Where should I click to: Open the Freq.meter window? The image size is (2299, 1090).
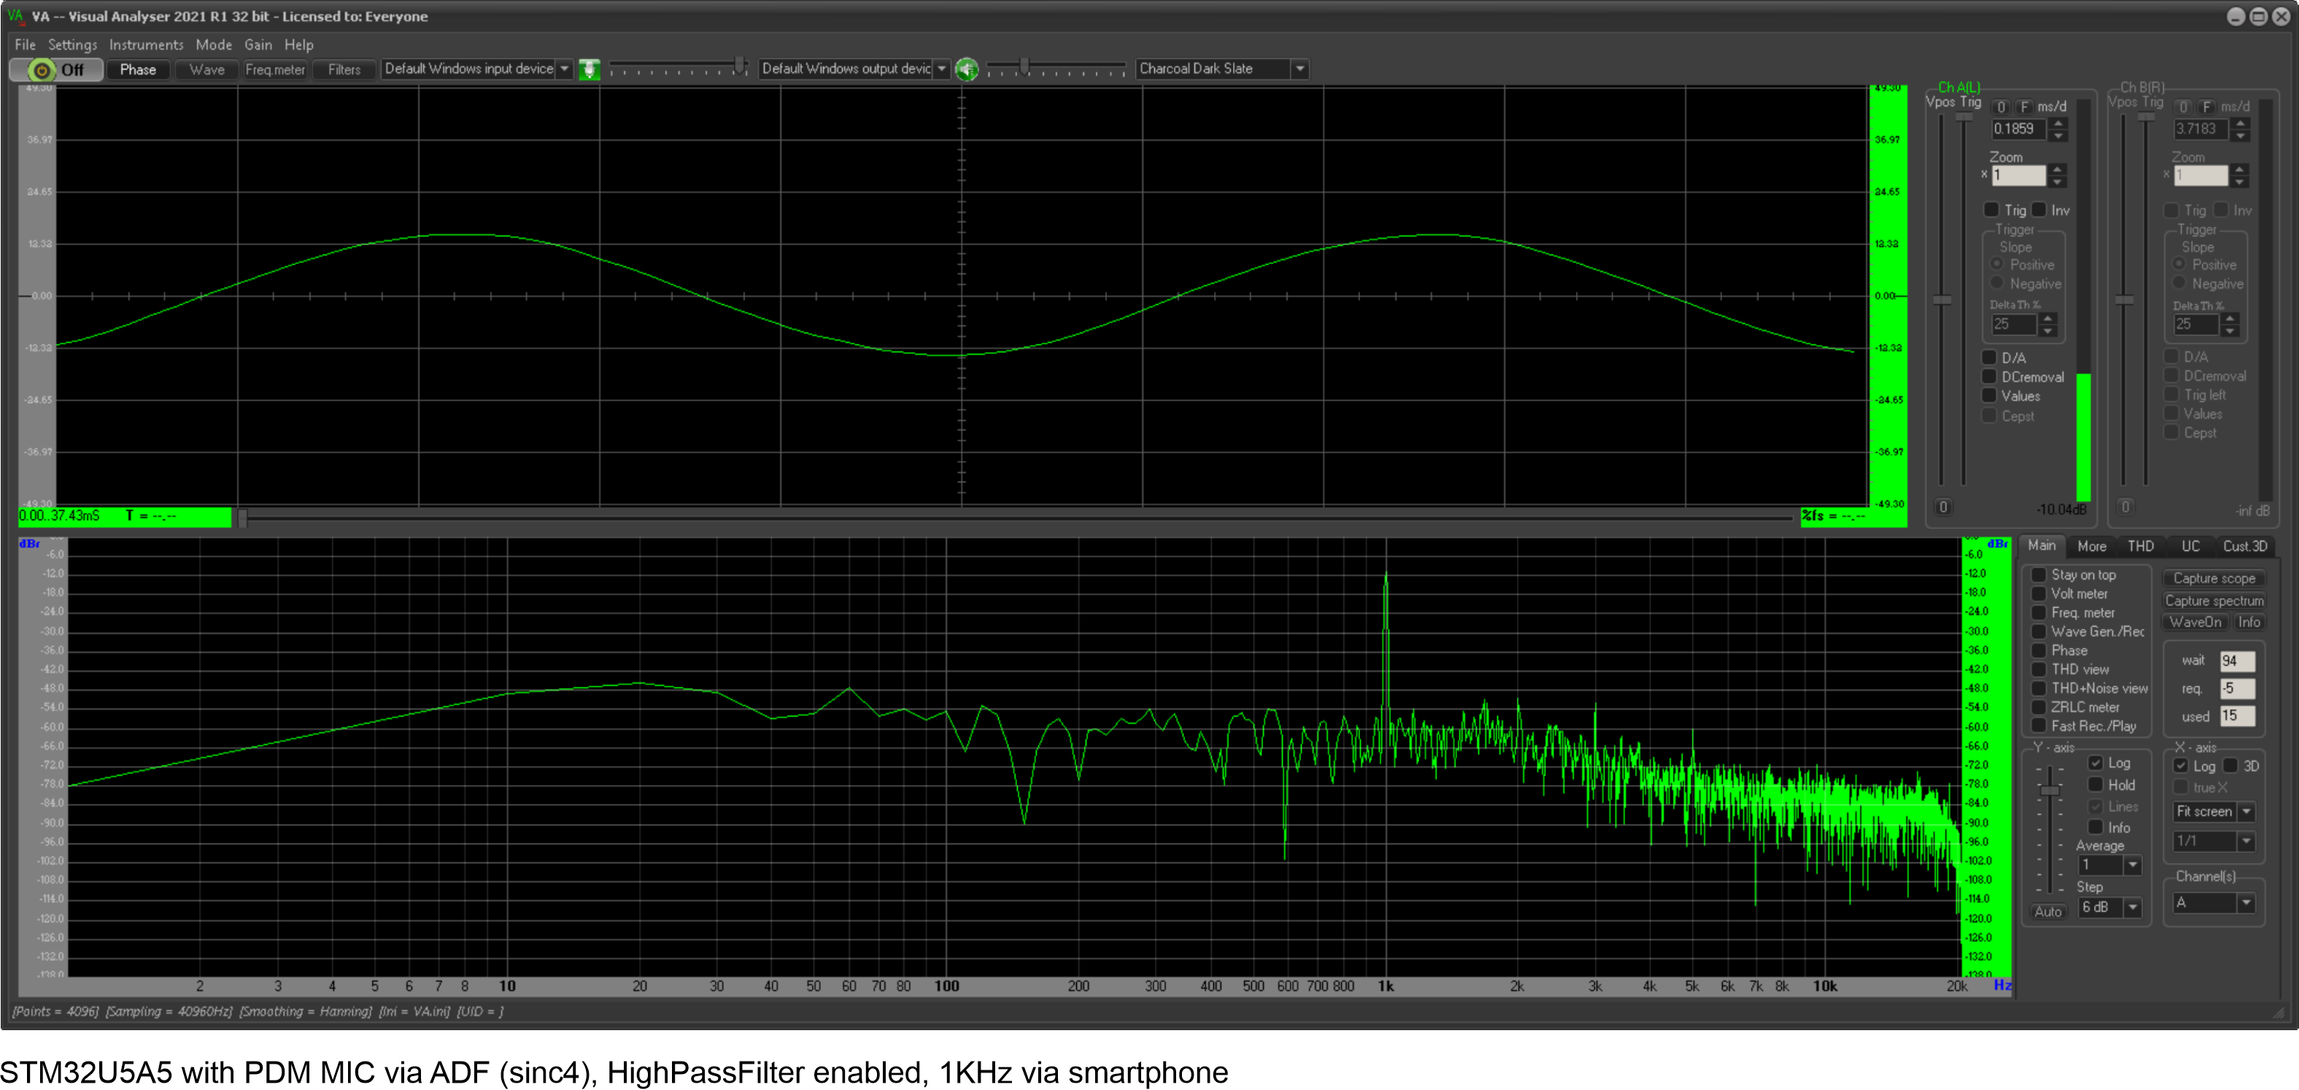(x=275, y=69)
